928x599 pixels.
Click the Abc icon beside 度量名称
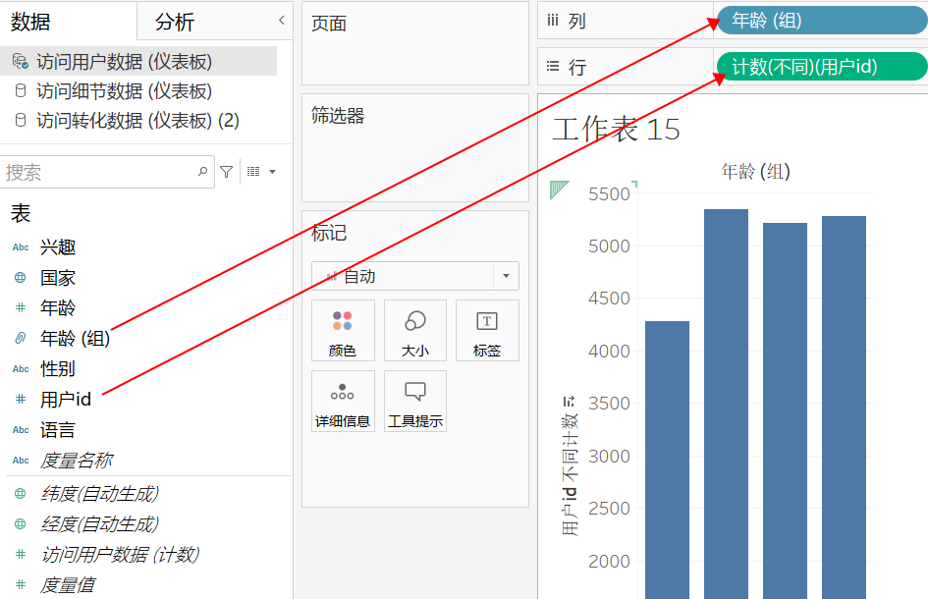(x=21, y=460)
